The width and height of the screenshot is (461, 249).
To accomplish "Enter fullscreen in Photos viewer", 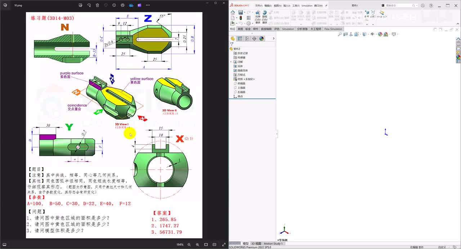I will (224, 245).
